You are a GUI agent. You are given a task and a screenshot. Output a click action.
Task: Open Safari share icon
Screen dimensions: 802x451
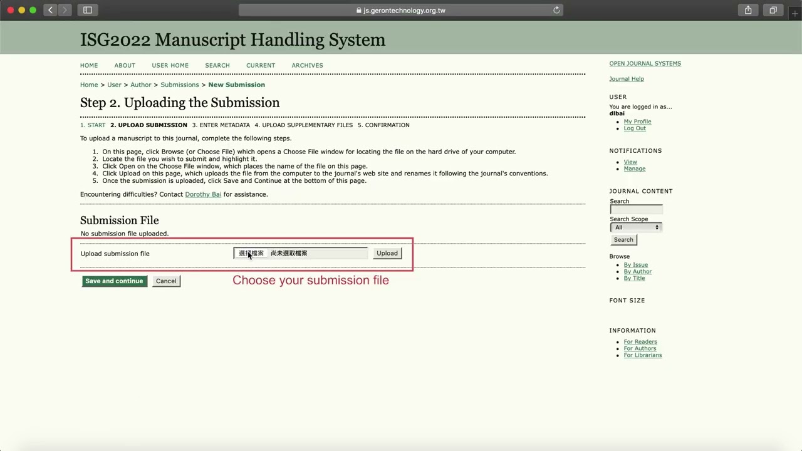point(748,10)
